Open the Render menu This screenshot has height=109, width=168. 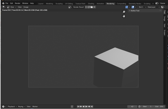(x=17, y=3)
